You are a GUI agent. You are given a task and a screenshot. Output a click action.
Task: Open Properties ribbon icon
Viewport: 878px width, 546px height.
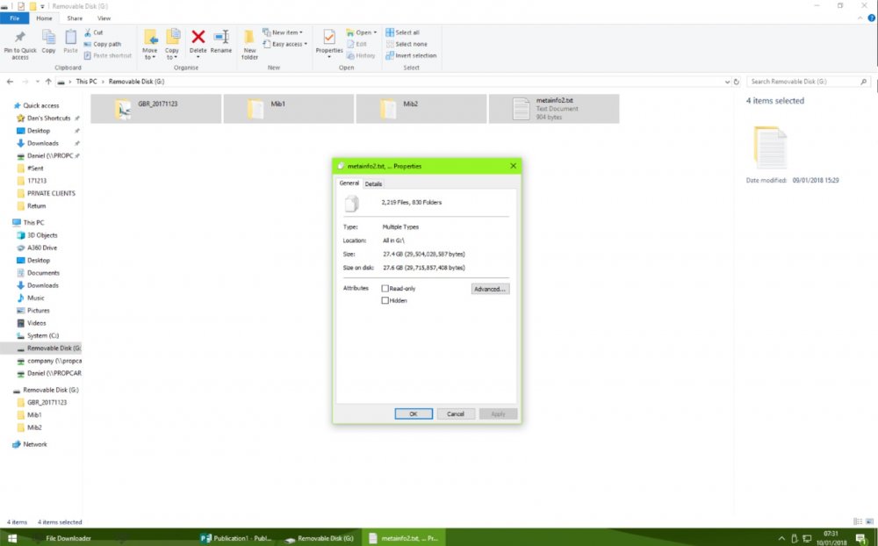329,38
